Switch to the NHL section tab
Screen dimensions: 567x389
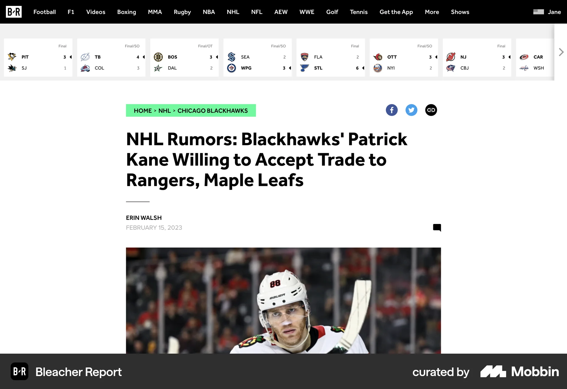point(233,12)
